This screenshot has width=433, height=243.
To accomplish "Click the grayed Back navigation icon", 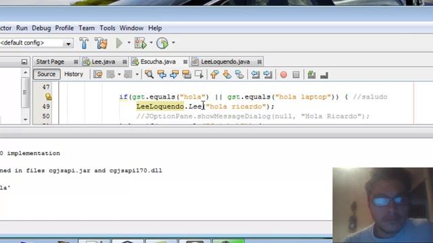I will pos(111,74).
